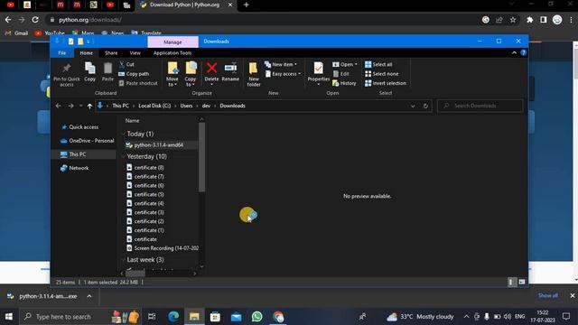Click Select none in the ribbon
578x325 pixels.
click(x=381, y=74)
